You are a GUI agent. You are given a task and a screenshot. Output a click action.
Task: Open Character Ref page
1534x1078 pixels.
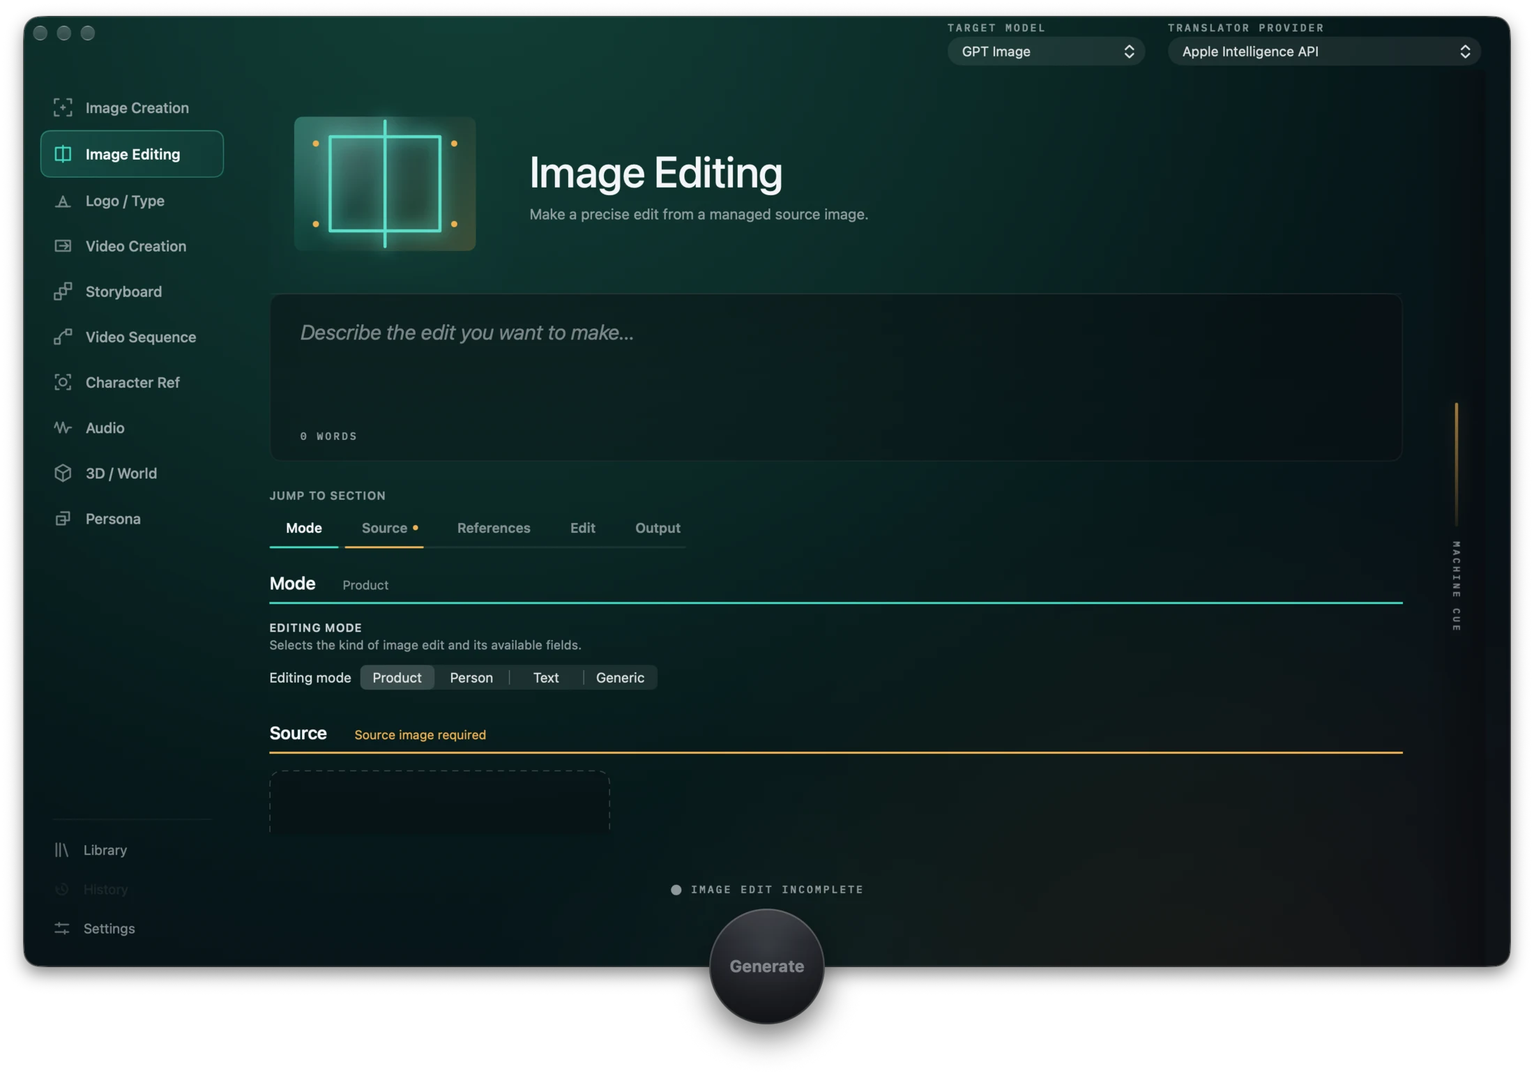(132, 382)
